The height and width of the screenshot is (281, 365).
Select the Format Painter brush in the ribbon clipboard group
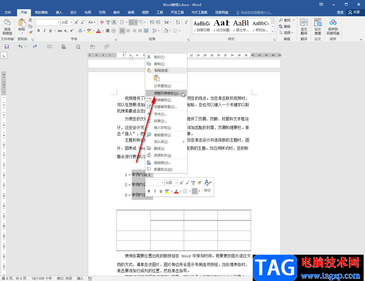pyautogui.click(x=30, y=32)
